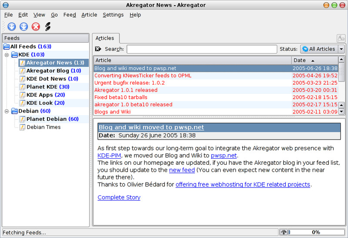Select the Planet Debian feed
This screenshot has width=348, height=238.
[53, 119]
